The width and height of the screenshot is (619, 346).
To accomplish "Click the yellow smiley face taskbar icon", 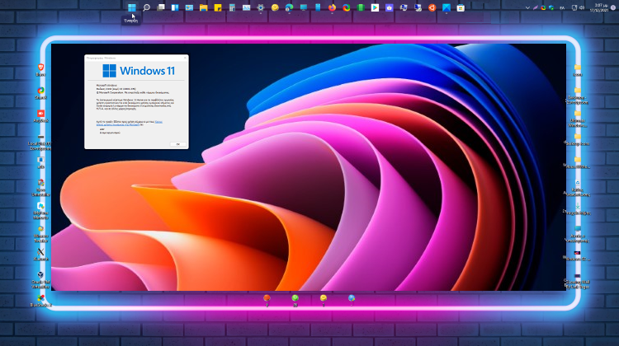I will [x=275, y=7].
